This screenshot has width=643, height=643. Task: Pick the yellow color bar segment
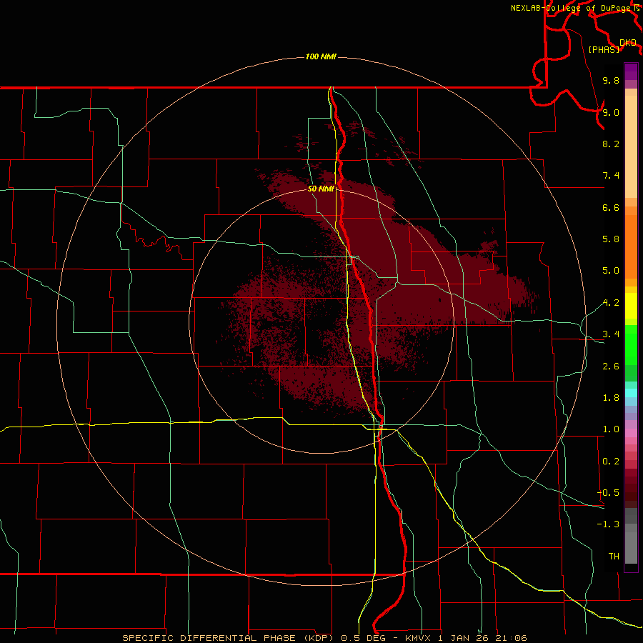(x=631, y=306)
